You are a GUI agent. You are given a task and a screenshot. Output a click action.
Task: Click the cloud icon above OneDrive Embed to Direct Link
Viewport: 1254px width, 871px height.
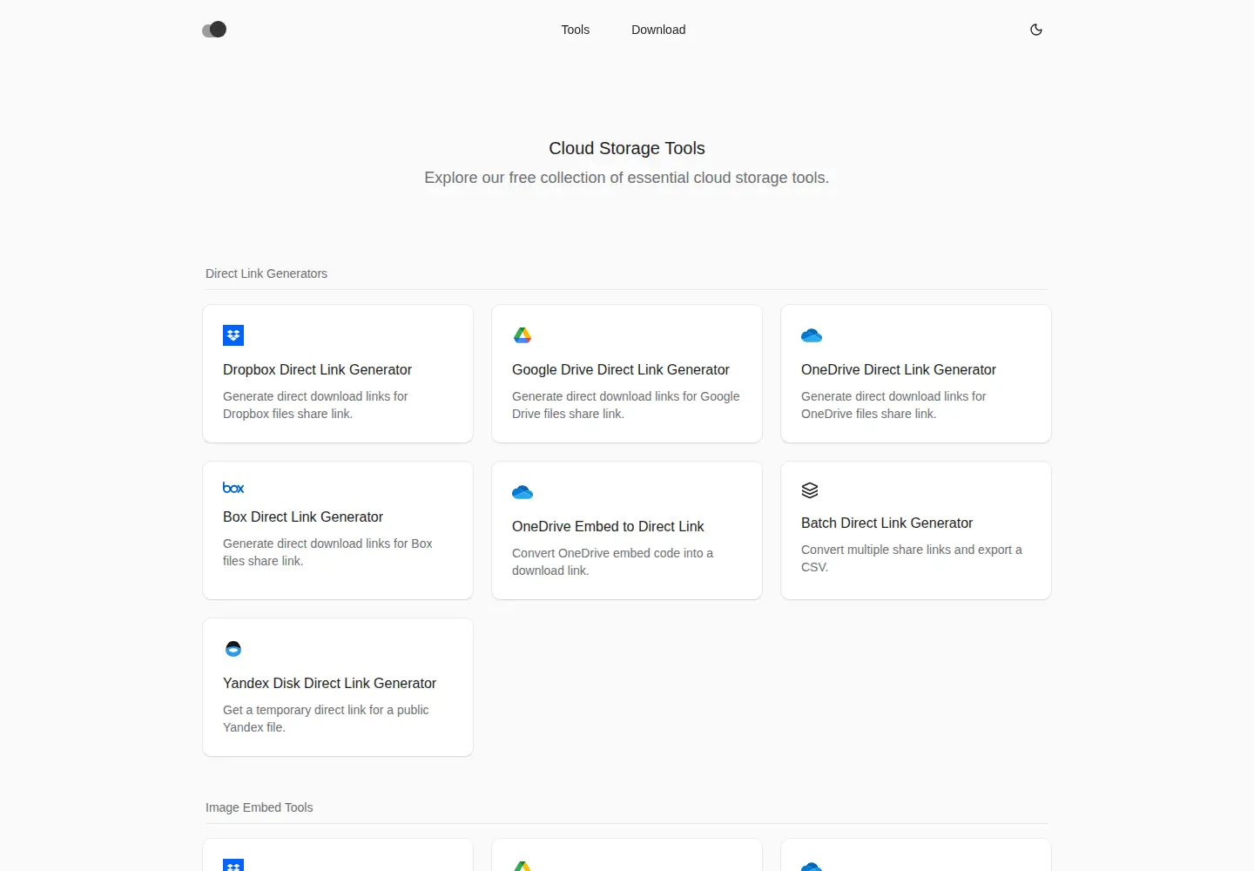[522, 492]
